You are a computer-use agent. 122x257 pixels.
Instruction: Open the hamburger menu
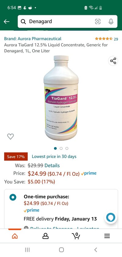(107, 236)
